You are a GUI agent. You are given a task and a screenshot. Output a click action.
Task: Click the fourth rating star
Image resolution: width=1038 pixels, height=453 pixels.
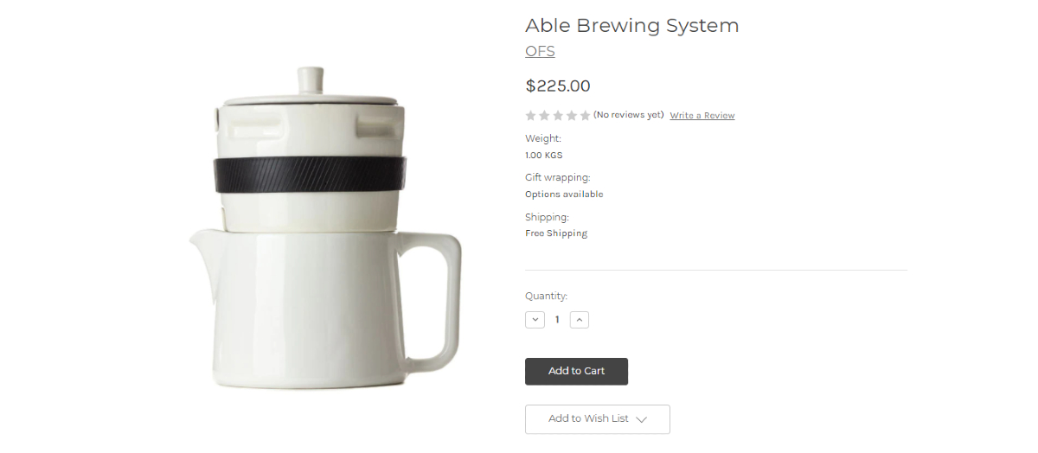[572, 116]
